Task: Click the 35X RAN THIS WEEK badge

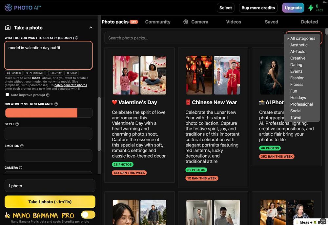Action: pos(277,156)
